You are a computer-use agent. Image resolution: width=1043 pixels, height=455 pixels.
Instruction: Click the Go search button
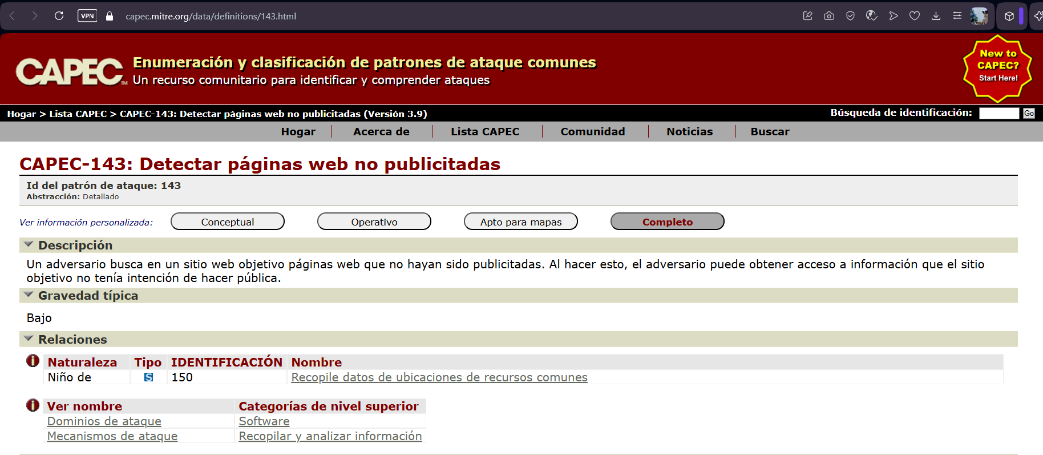[x=1029, y=113]
